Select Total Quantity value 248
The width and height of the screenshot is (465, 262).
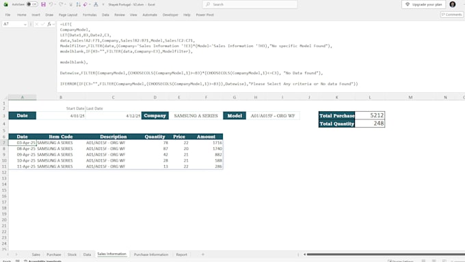pyautogui.click(x=370, y=123)
